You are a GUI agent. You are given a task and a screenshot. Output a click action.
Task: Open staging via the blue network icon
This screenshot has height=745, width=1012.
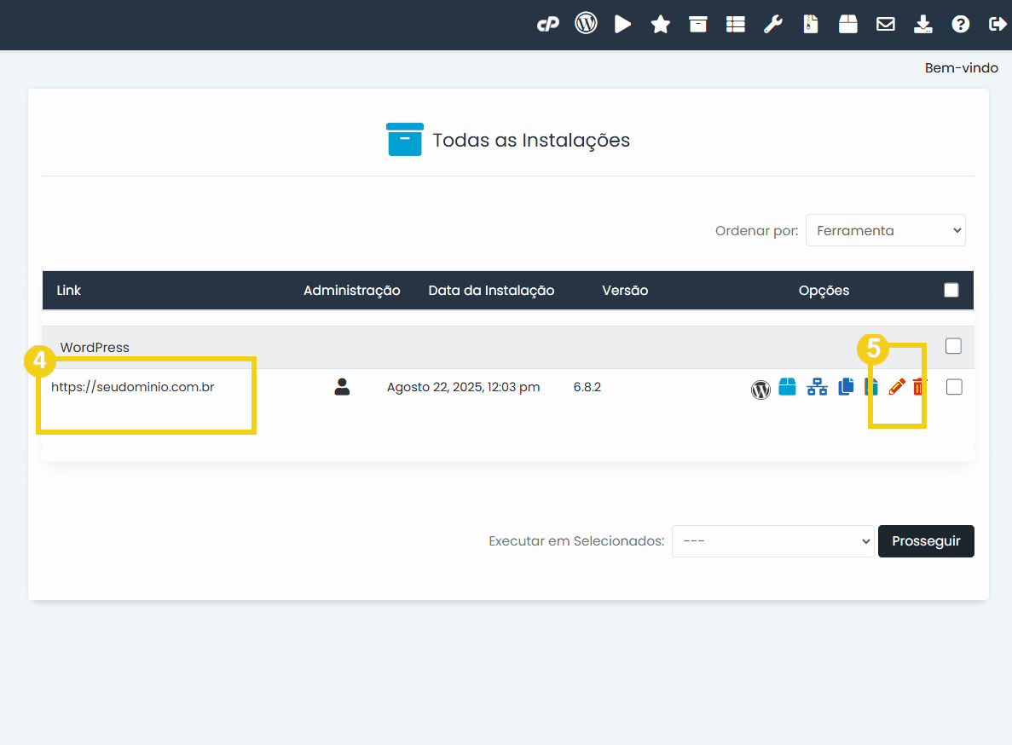817,388
